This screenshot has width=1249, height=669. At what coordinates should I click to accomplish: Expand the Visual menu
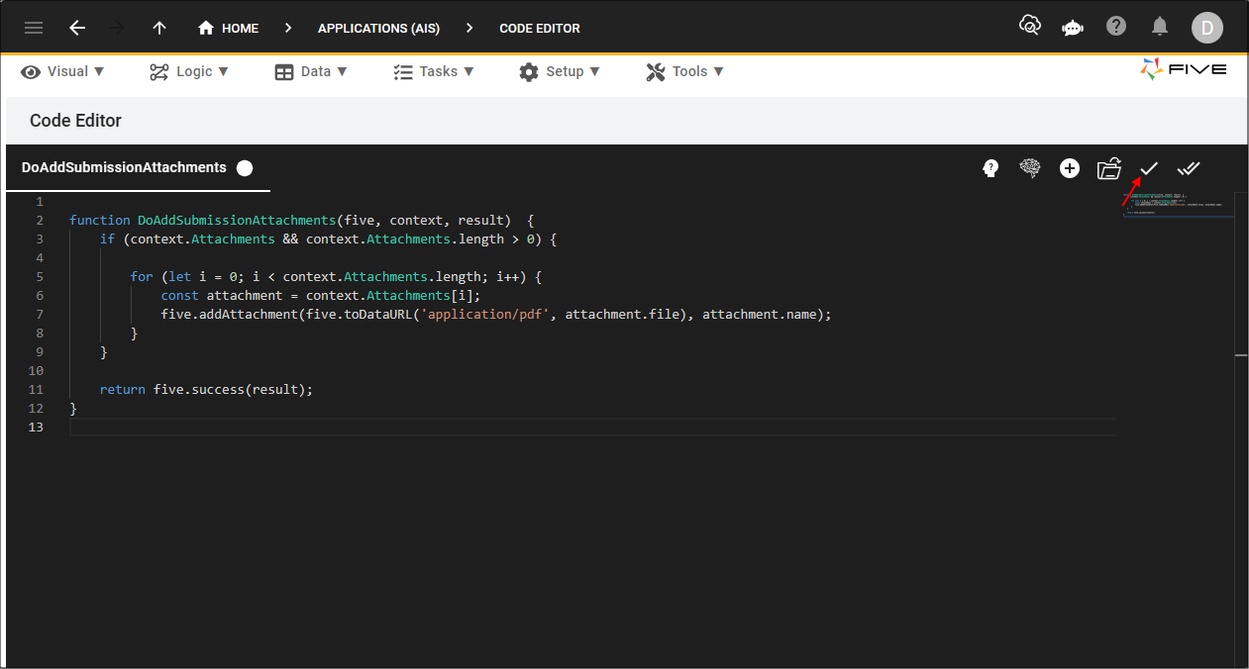click(63, 71)
